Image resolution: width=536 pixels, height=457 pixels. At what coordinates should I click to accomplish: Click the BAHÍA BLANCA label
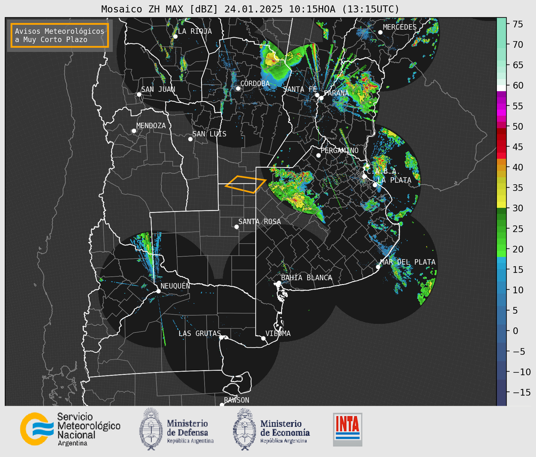coord(307,278)
